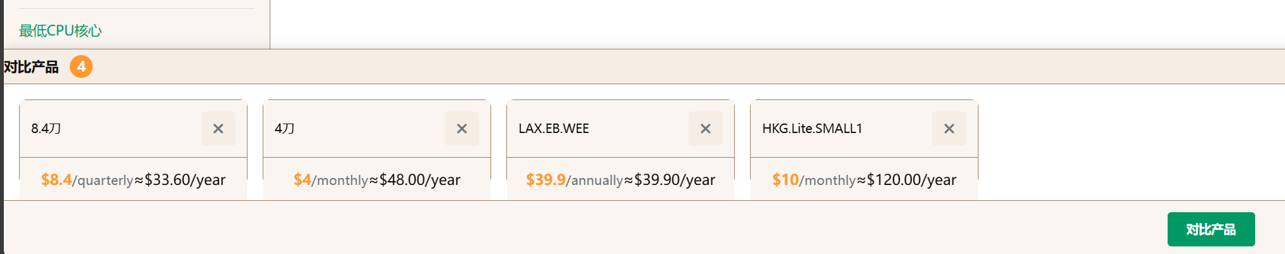Click the $8.4/quarterly price text
Screen dimensions: 1285x254
88,180
